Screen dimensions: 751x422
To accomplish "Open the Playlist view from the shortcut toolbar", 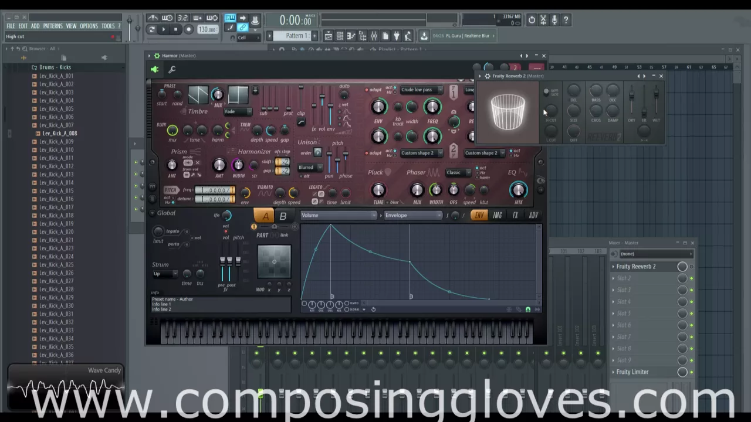I will (329, 36).
